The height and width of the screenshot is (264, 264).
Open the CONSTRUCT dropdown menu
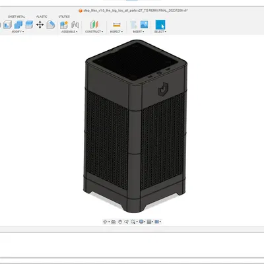point(94,32)
